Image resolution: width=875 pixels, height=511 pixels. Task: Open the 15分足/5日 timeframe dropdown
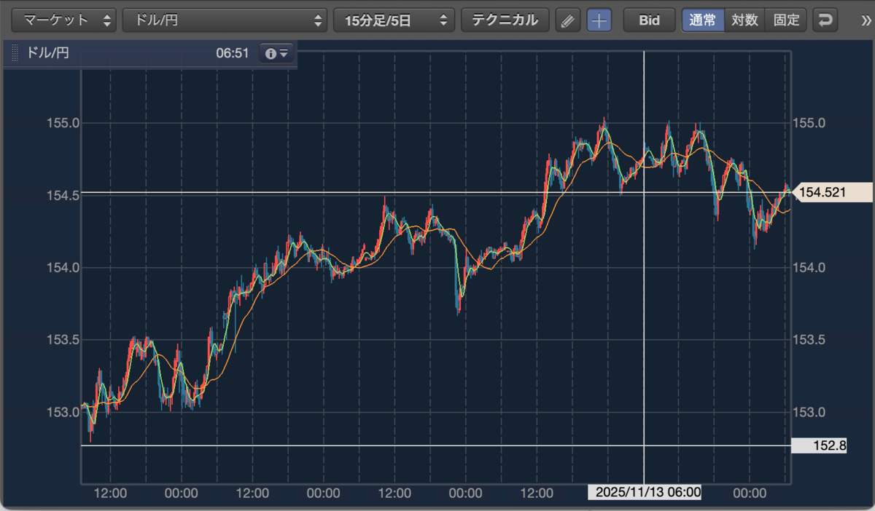[x=394, y=20]
